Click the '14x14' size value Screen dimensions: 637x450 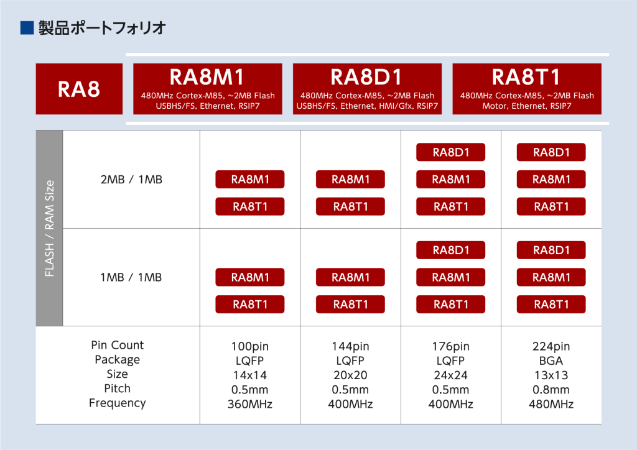click(x=250, y=375)
